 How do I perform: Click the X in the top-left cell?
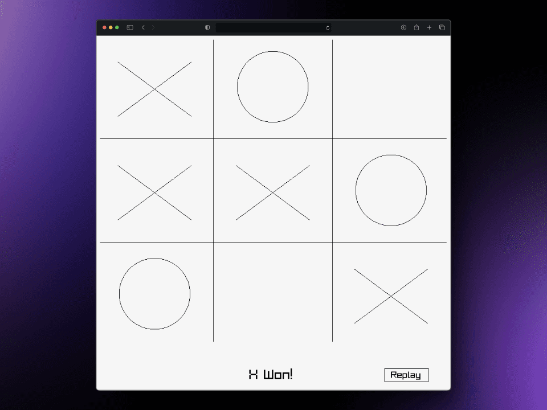tap(154, 88)
